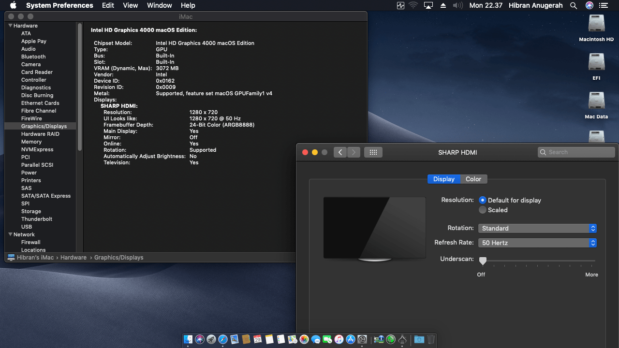
Task: Select USB in the sidebar
Action: pos(27,227)
